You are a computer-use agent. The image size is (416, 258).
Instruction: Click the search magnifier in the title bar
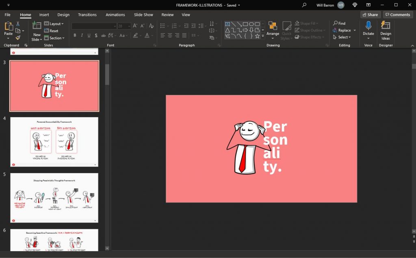pyautogui.click(x=304, y=5)
